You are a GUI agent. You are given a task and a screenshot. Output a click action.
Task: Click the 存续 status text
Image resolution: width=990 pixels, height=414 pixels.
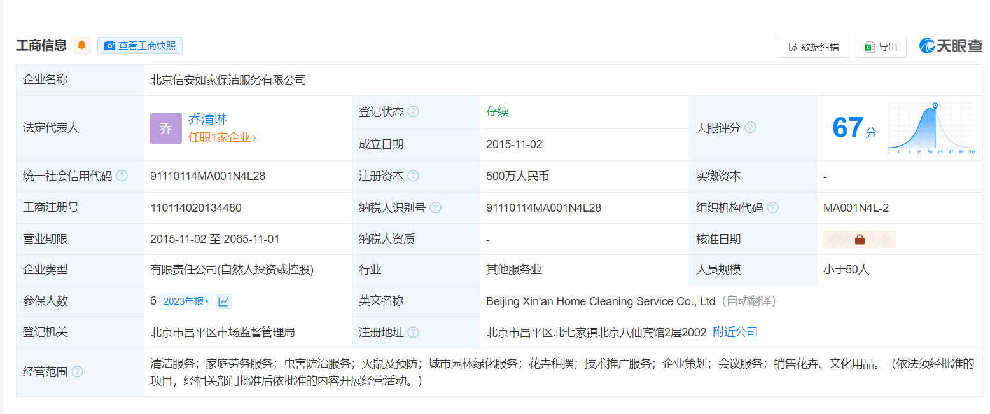click(498, 111)
